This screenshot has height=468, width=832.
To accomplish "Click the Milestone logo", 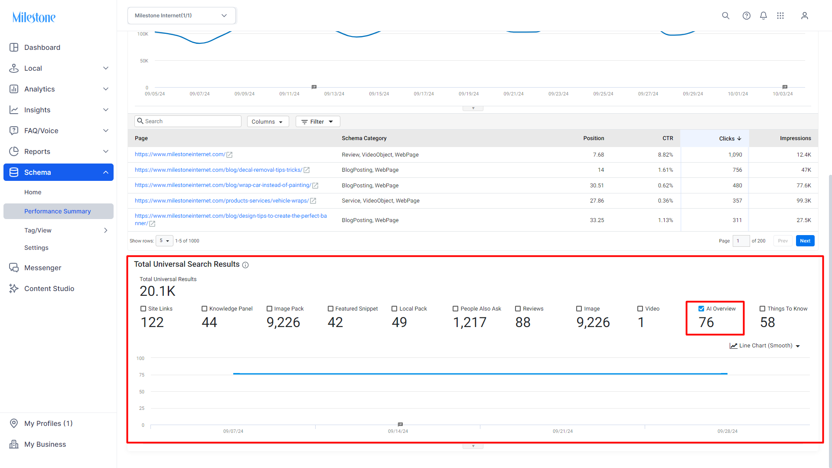I will (x=34, y=17).
